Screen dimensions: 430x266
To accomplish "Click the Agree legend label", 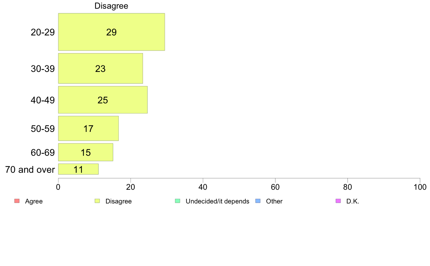I will click(x=34, y=201).
